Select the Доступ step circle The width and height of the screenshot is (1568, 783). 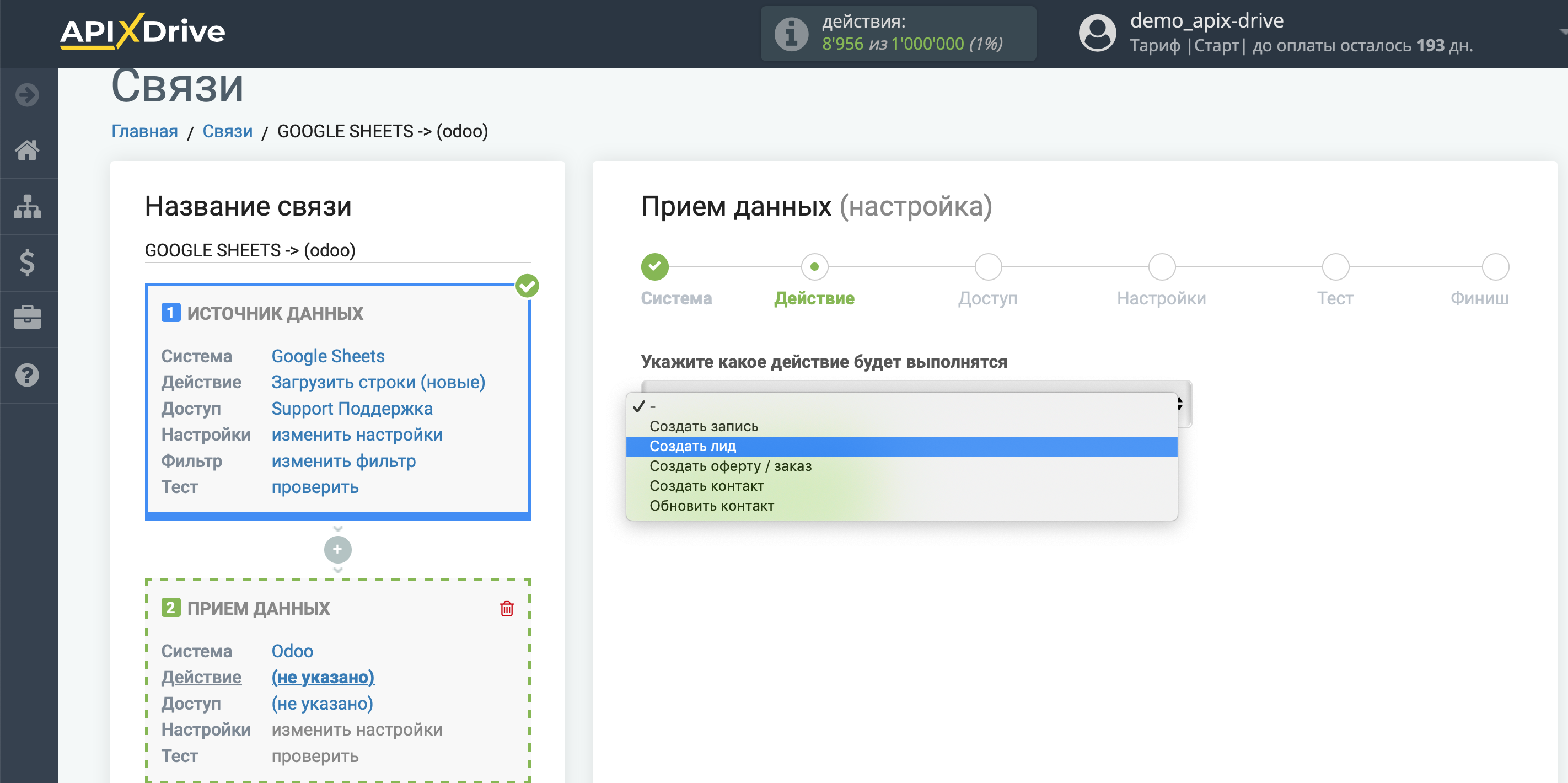pos(988,267)
